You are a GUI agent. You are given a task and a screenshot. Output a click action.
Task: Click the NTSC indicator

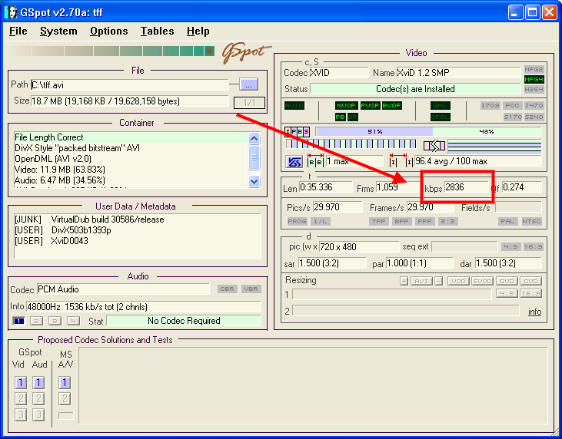pos(531,222)
